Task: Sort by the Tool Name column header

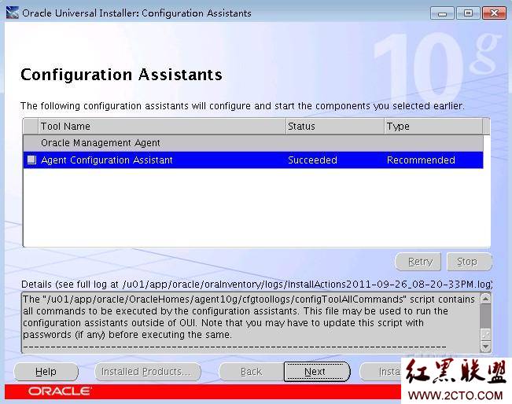Action: pyautogui.click(x=161, y=126)
